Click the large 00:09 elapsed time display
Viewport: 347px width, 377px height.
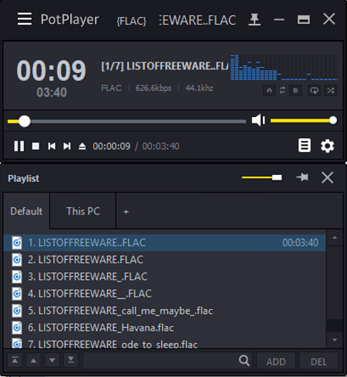[51, 71]
